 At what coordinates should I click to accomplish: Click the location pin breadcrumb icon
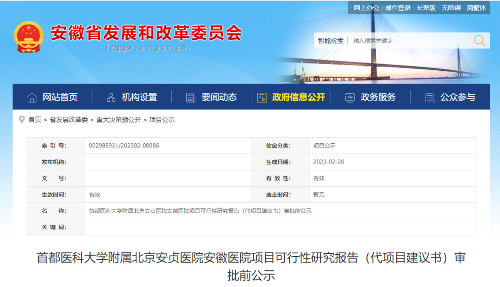(21, 119)
